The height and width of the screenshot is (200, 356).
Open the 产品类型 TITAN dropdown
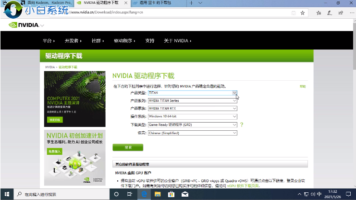point(193,93)
